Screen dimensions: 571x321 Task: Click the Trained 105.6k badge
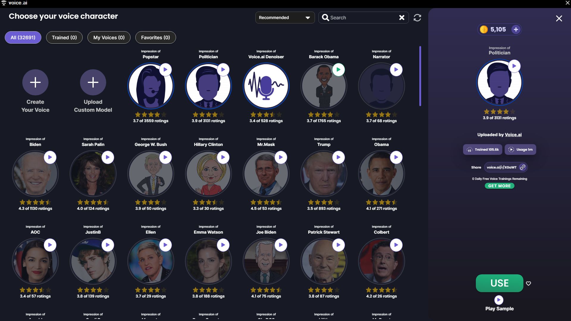click(x=483, y=150)
